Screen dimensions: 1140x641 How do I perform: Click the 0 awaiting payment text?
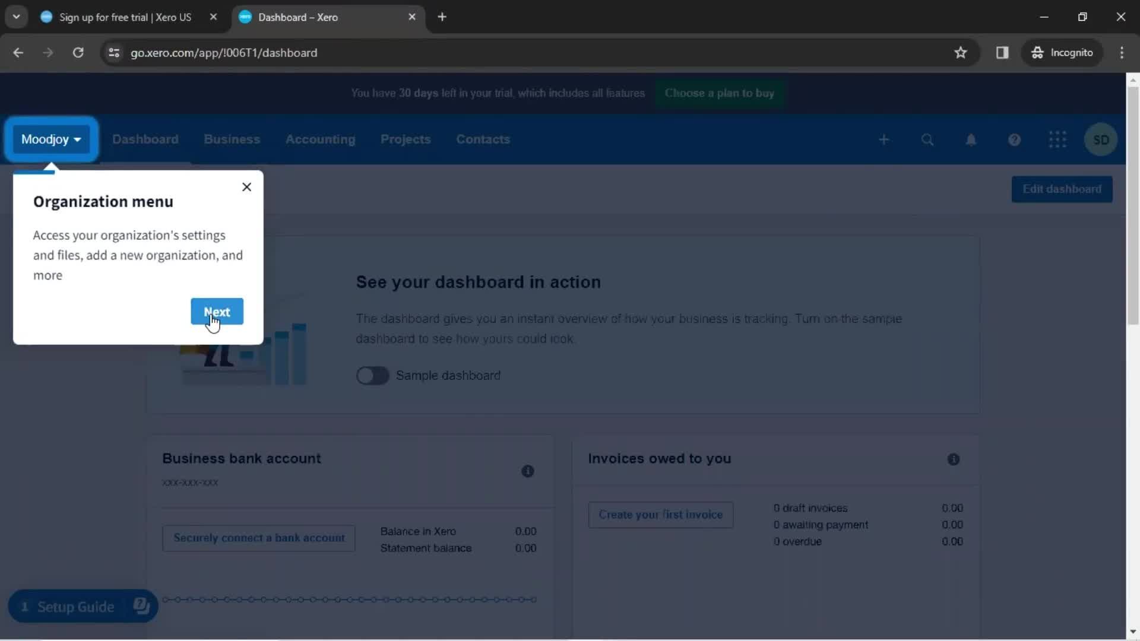tap(820, 525)
